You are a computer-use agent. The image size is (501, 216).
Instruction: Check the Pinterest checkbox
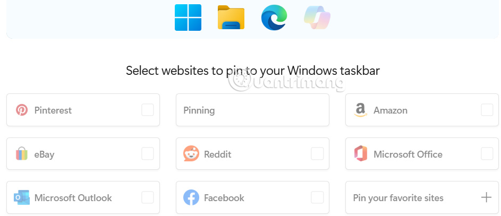pos(148,110)
